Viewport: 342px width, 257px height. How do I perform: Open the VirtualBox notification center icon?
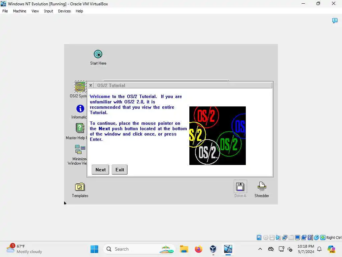pos(335,20)
